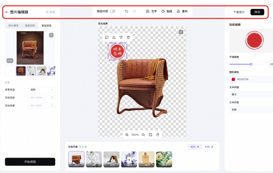Screen dimensions: 273x173
Task: Open the chair task in 任务列表
Action: pyautogui.click(x=76, y=159)
